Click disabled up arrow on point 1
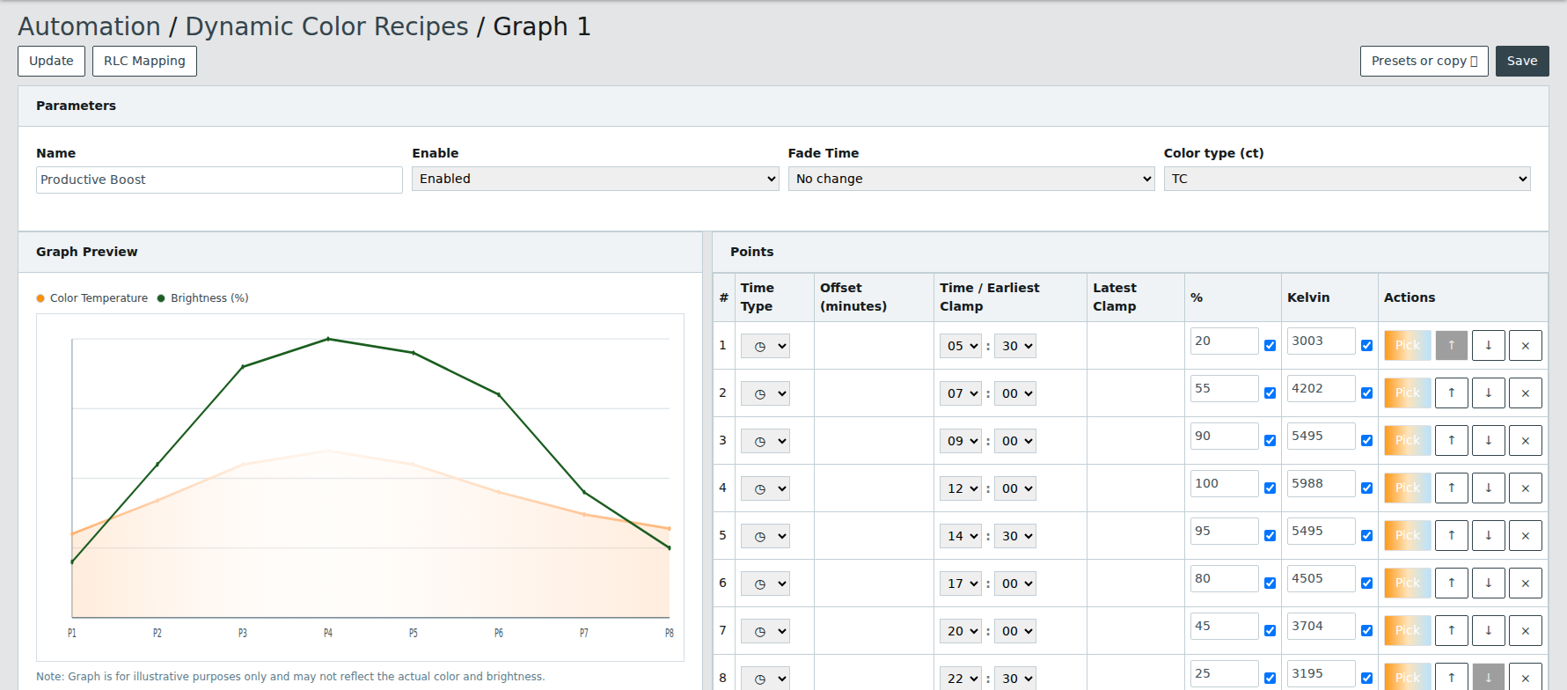Viewport: 1567px width, 690px height. tap(1451, 345)
